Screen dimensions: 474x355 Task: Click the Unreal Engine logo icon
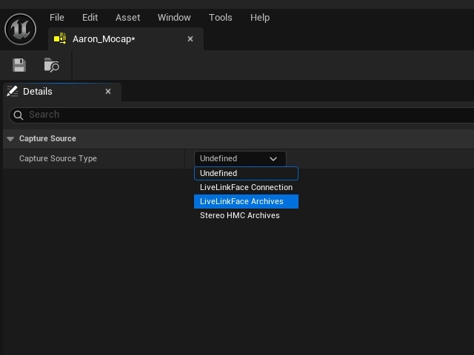point(20,29)
